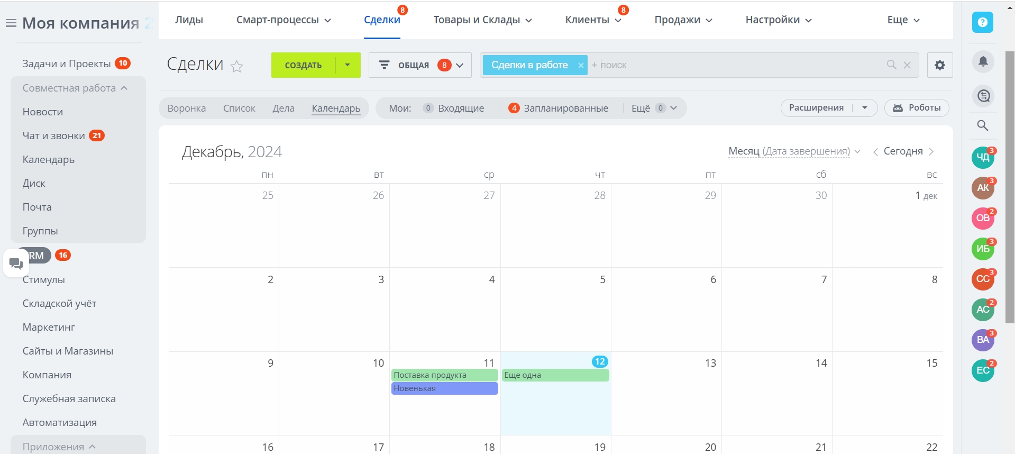Open chat with the ВА avatar
1015x454 pixels.
[x=983, y=340]
